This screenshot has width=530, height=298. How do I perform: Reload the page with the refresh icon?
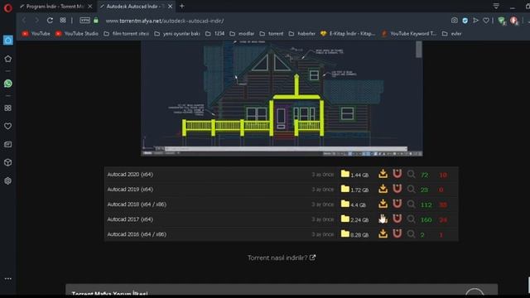click(x=50, y=21)
